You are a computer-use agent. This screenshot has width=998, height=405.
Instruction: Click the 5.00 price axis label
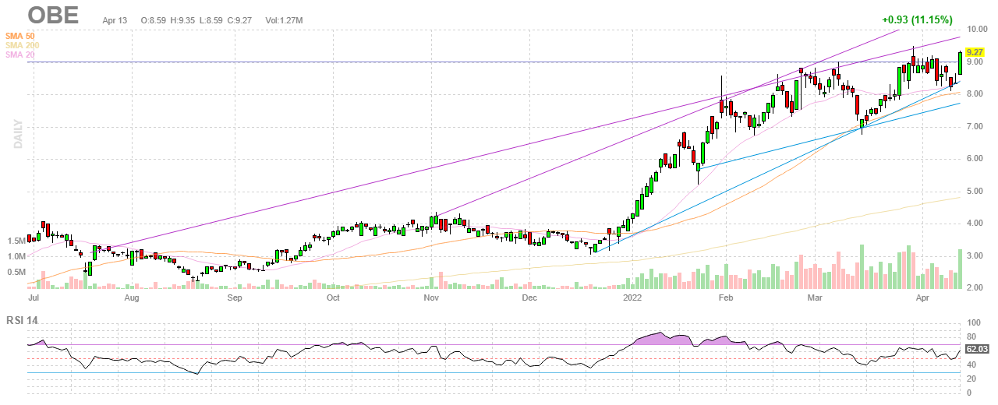[975, 191]
